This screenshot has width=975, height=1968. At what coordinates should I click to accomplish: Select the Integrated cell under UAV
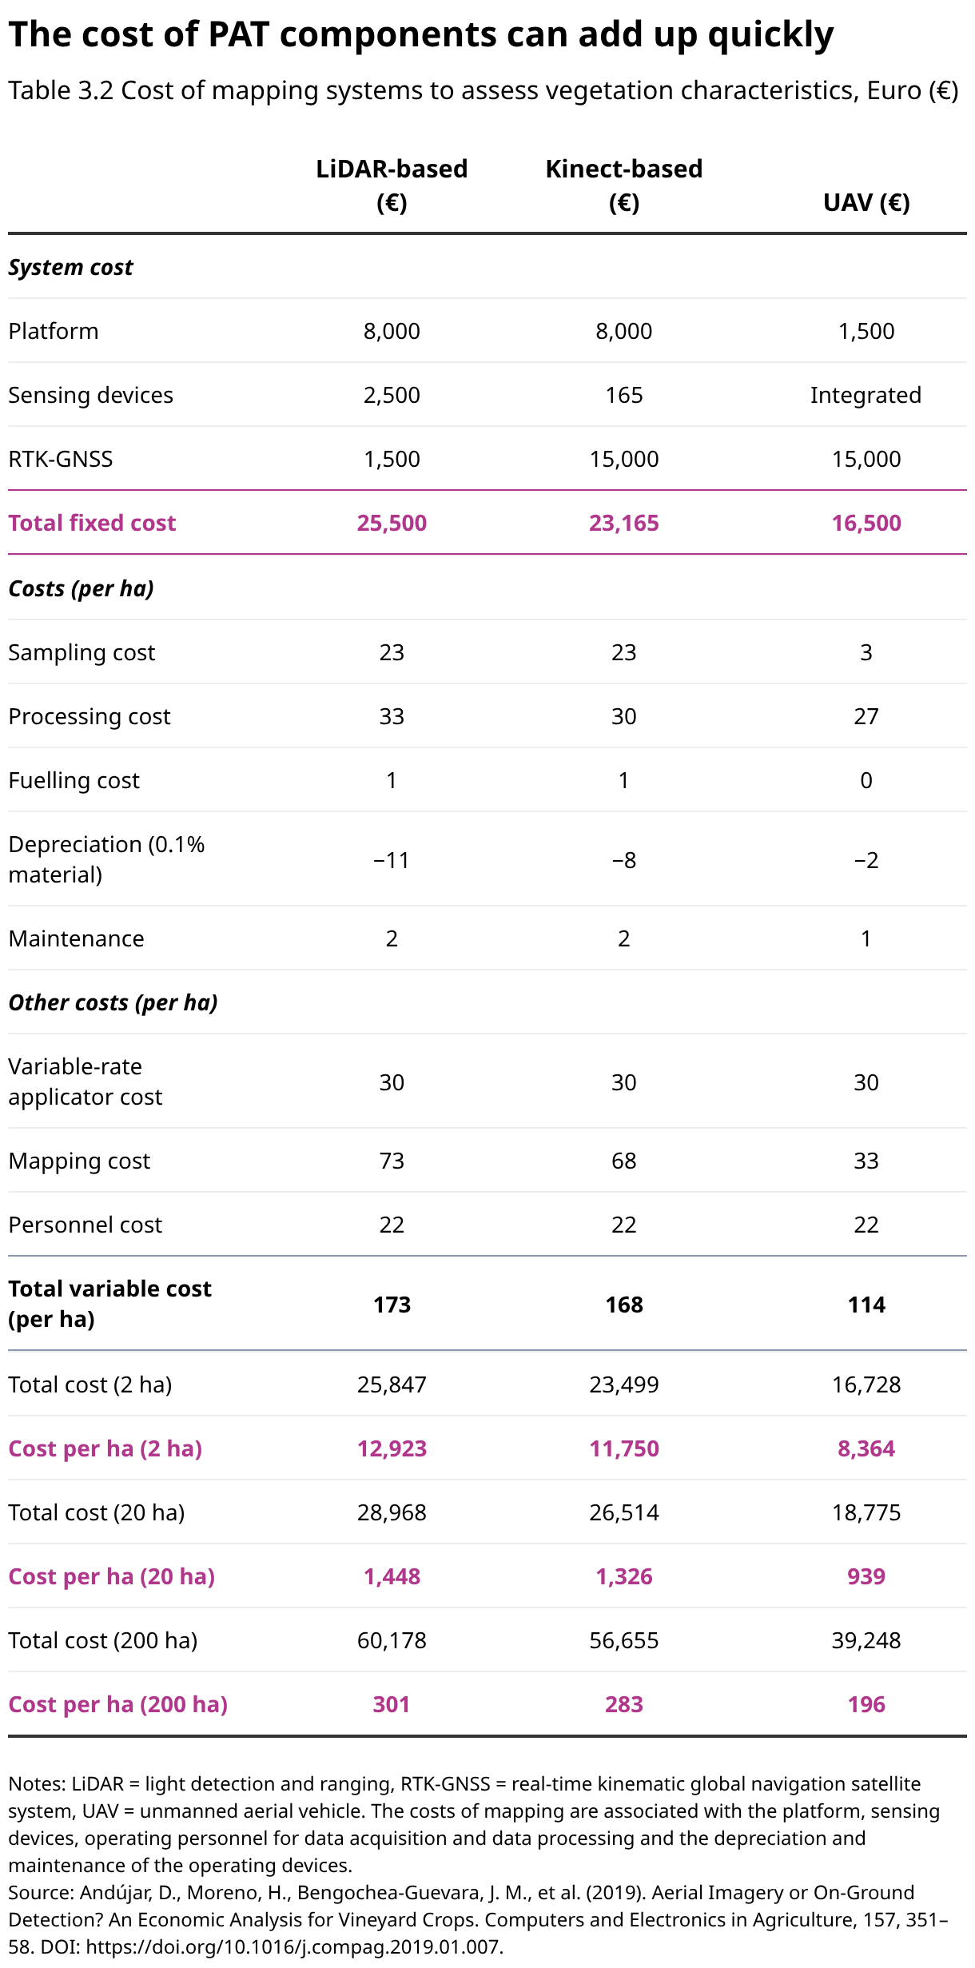click(866, 395)
